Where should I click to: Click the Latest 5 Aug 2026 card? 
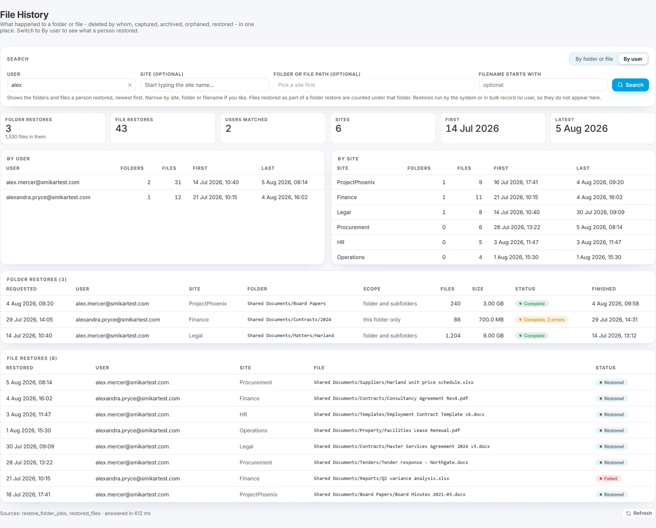click(x=603, y=129)
